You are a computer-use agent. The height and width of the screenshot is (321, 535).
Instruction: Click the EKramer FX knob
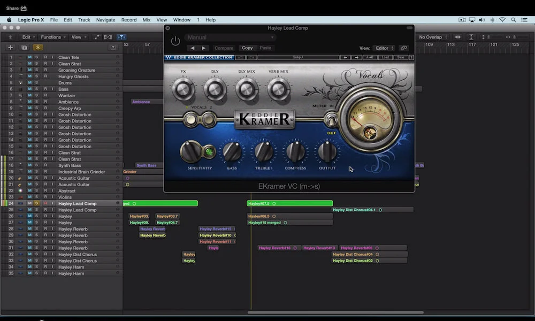click(x=183, y=88)
